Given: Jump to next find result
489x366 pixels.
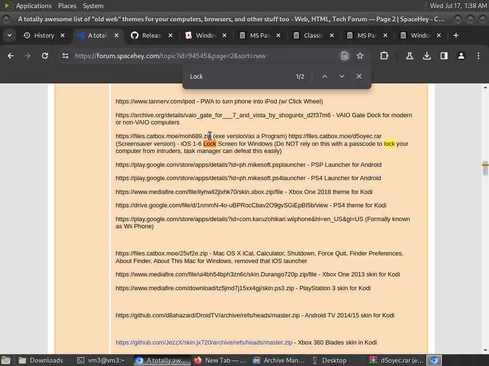Looking at the screenshot, I should click(342, 76).
